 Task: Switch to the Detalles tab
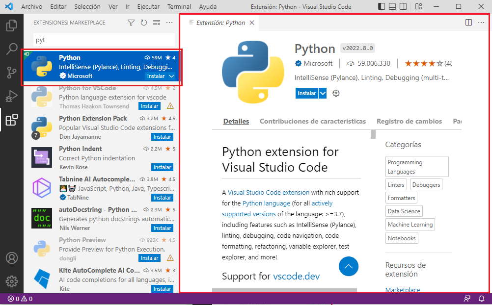click(x=236, y=121)
